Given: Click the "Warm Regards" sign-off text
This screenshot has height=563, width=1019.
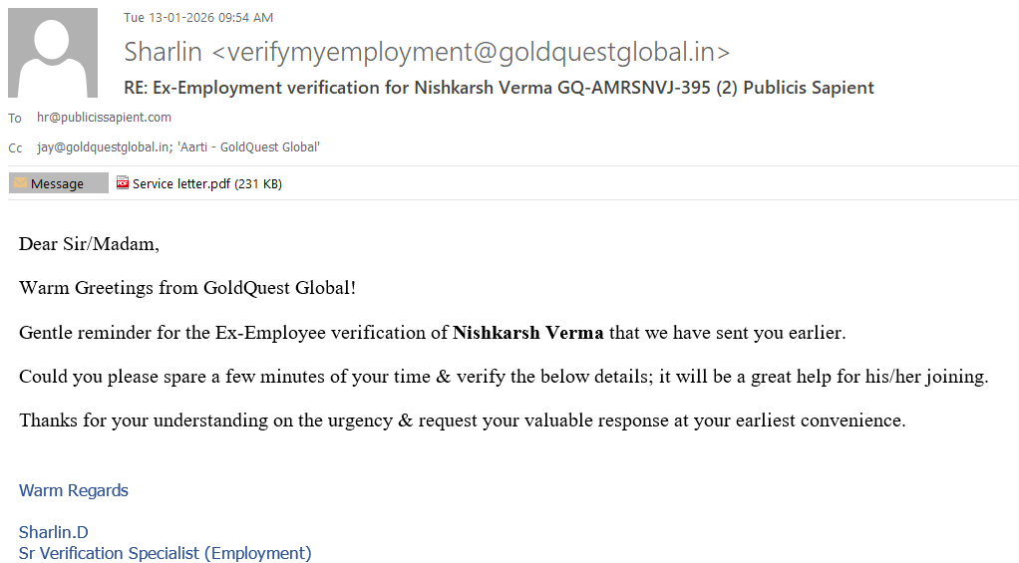Looking at the screenshot, I should 74,490.
